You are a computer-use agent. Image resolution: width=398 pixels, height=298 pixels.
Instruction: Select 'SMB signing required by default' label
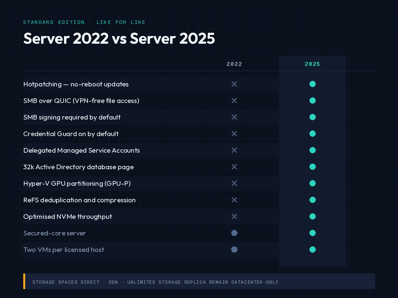click(x=72, y=117)
